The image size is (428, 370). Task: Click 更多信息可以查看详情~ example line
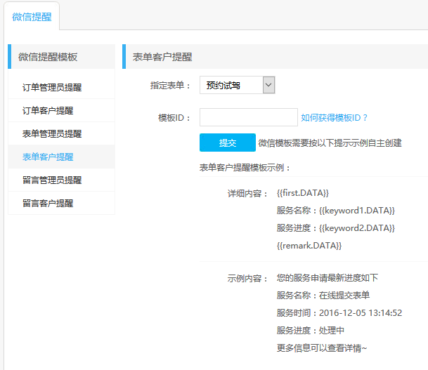(322, 348)
